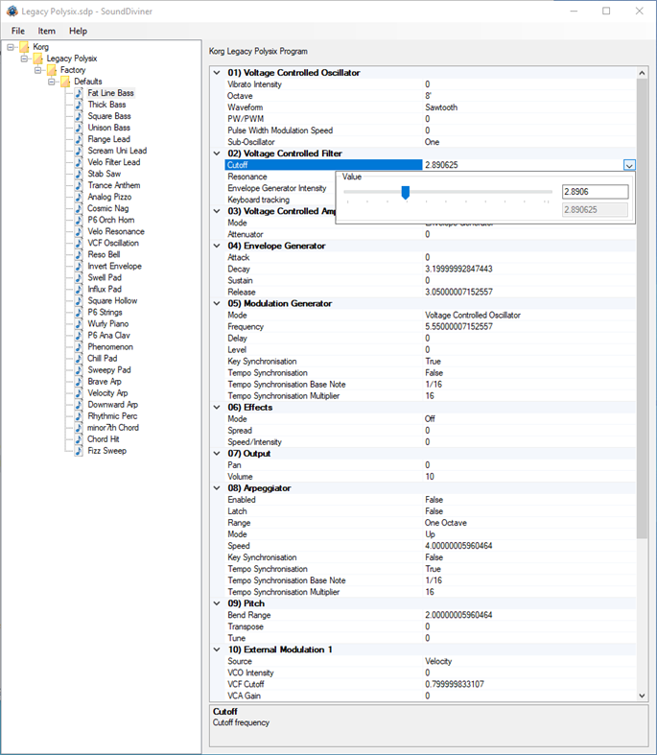The image size is (657, 755).
Task: Collapse the External Modulation 1 section
Action: click(x=217, y=650)
